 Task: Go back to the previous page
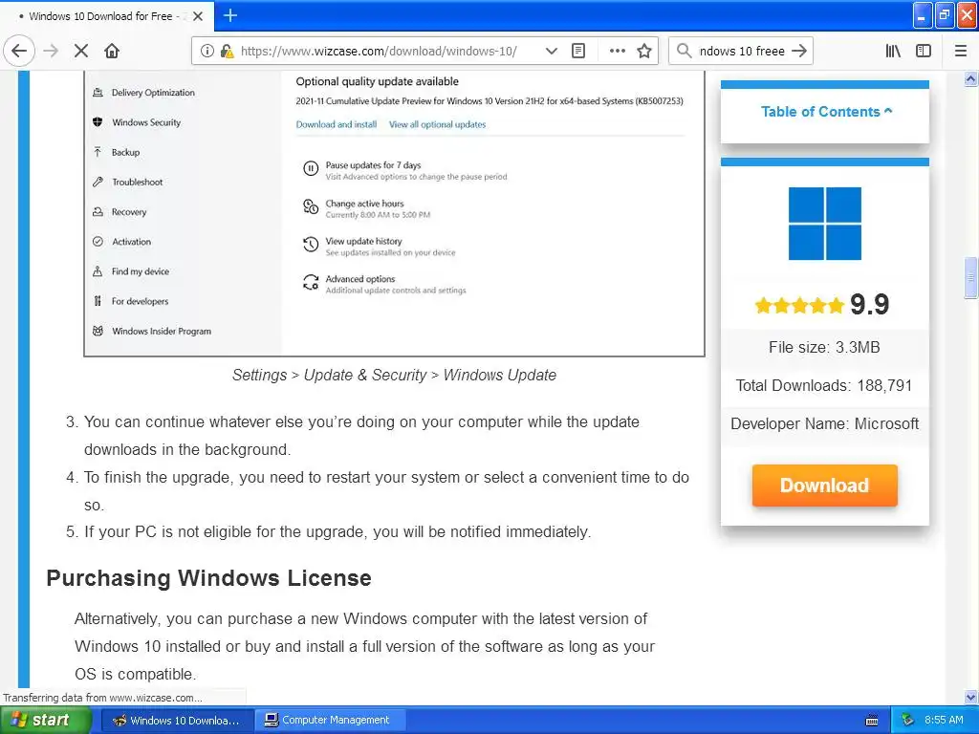pos(19,51)
